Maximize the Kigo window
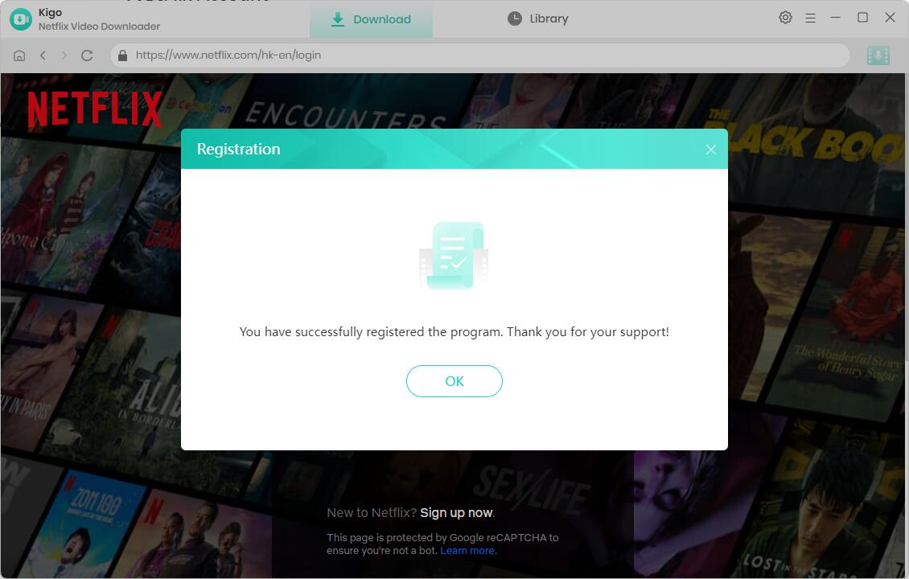 862,18
